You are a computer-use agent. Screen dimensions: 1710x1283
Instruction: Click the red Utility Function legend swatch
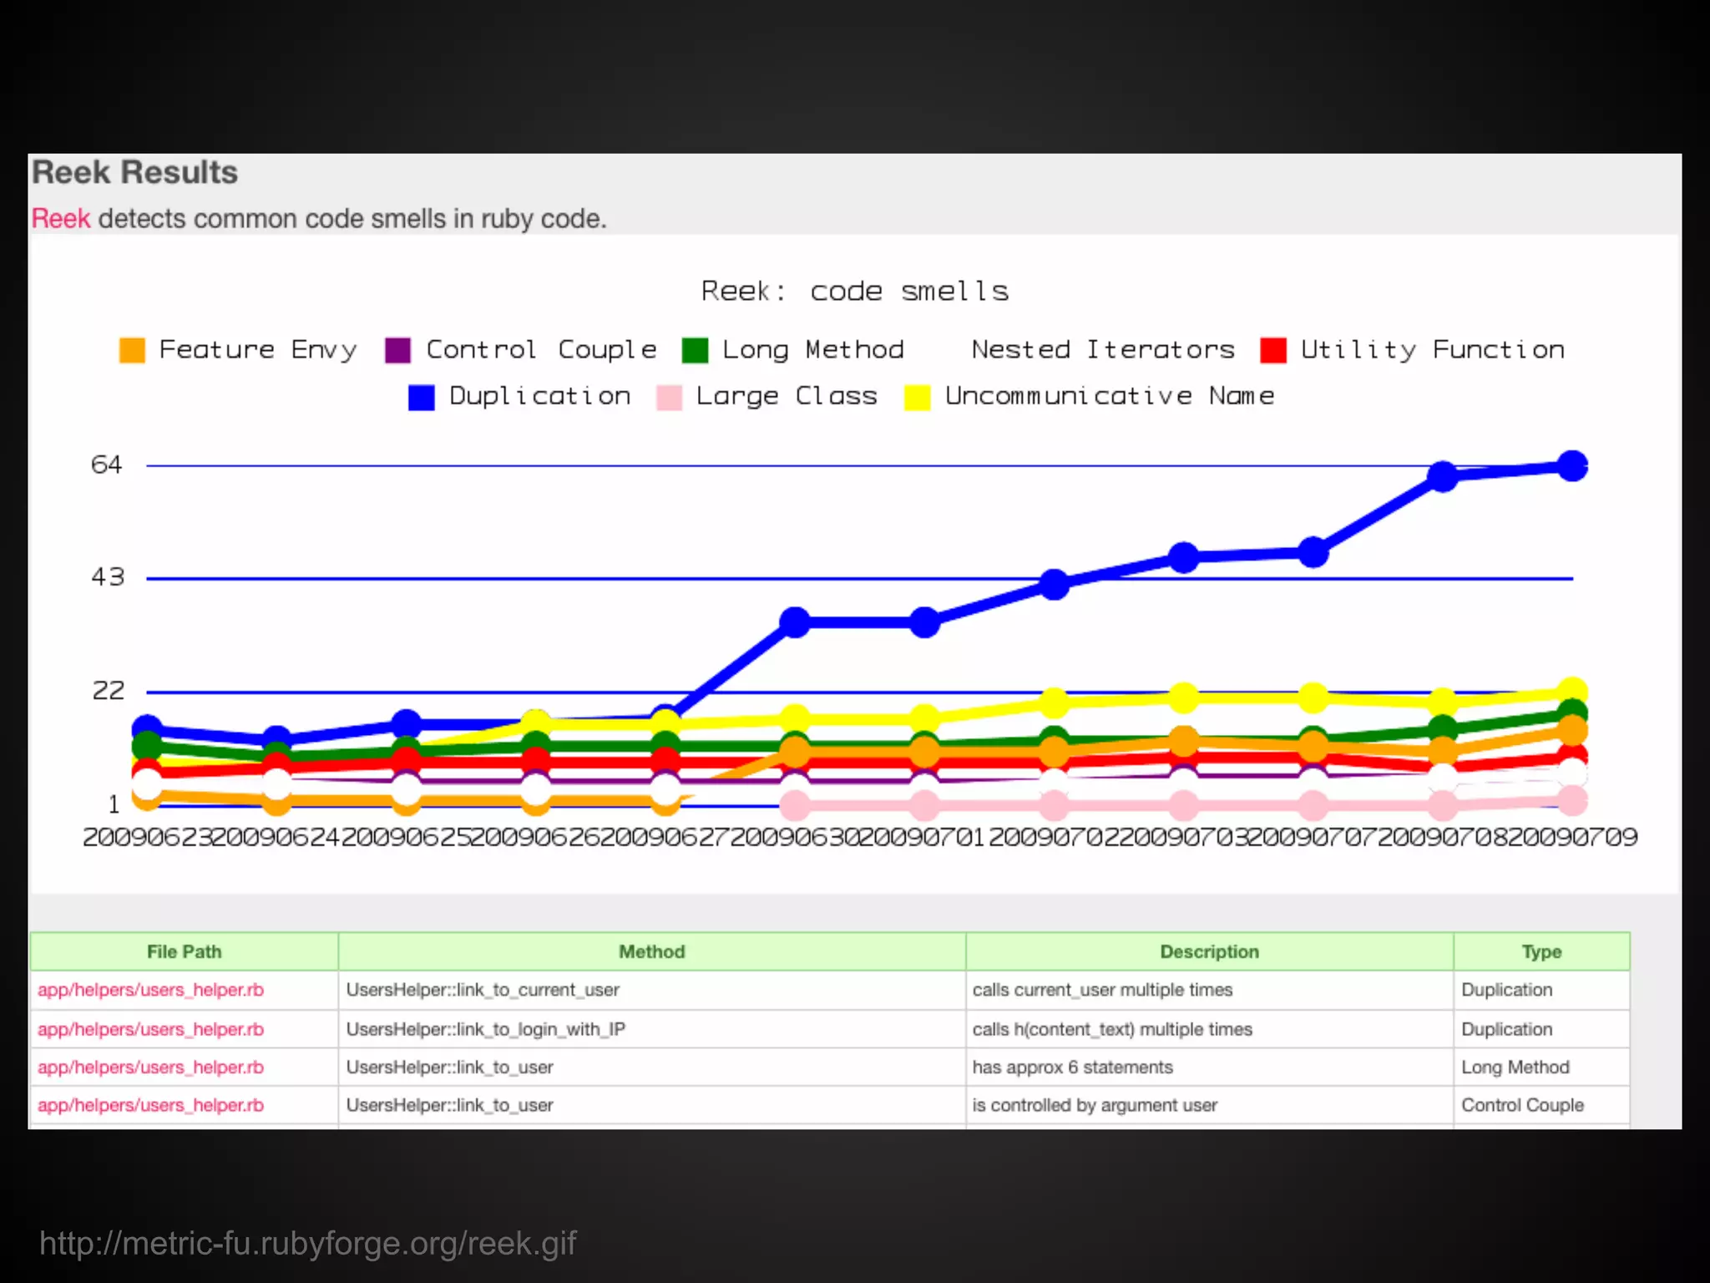[1272, 350]
